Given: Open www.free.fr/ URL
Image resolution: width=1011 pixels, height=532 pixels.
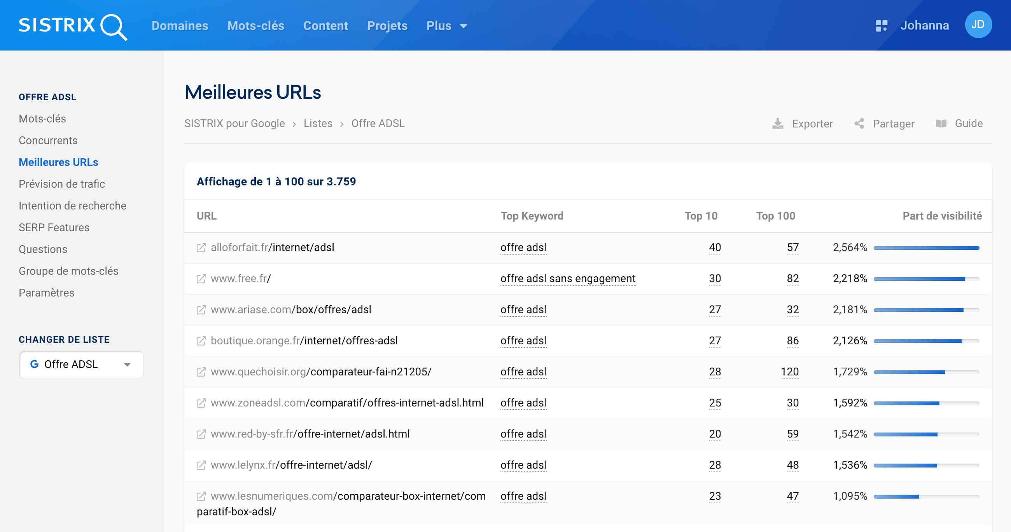Looking at the screenshot, I should [241, 279].
